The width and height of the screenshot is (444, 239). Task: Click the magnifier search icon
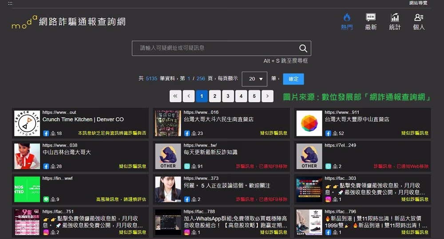[x=303, y=48]
